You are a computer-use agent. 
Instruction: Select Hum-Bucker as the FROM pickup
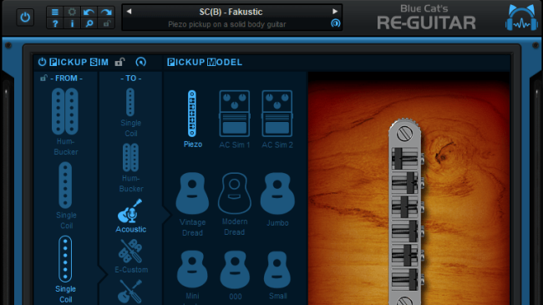click(65, 121)
